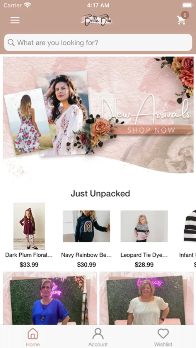
Task: Tap Shop Now on New Arrivals banner
Action: click(x=151, y=130)
